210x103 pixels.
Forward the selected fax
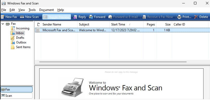pos(97,17)
